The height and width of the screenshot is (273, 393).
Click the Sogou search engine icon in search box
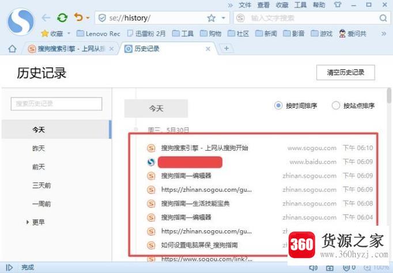(240, 18)
